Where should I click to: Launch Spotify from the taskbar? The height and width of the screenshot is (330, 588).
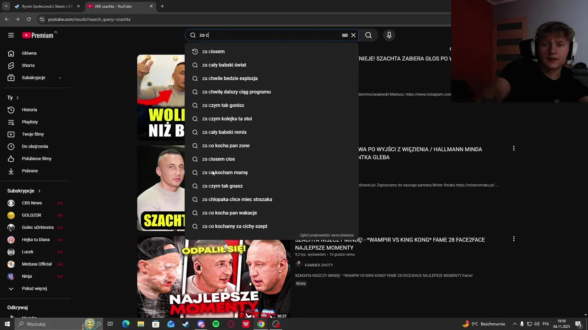click(x=216, y=324)
